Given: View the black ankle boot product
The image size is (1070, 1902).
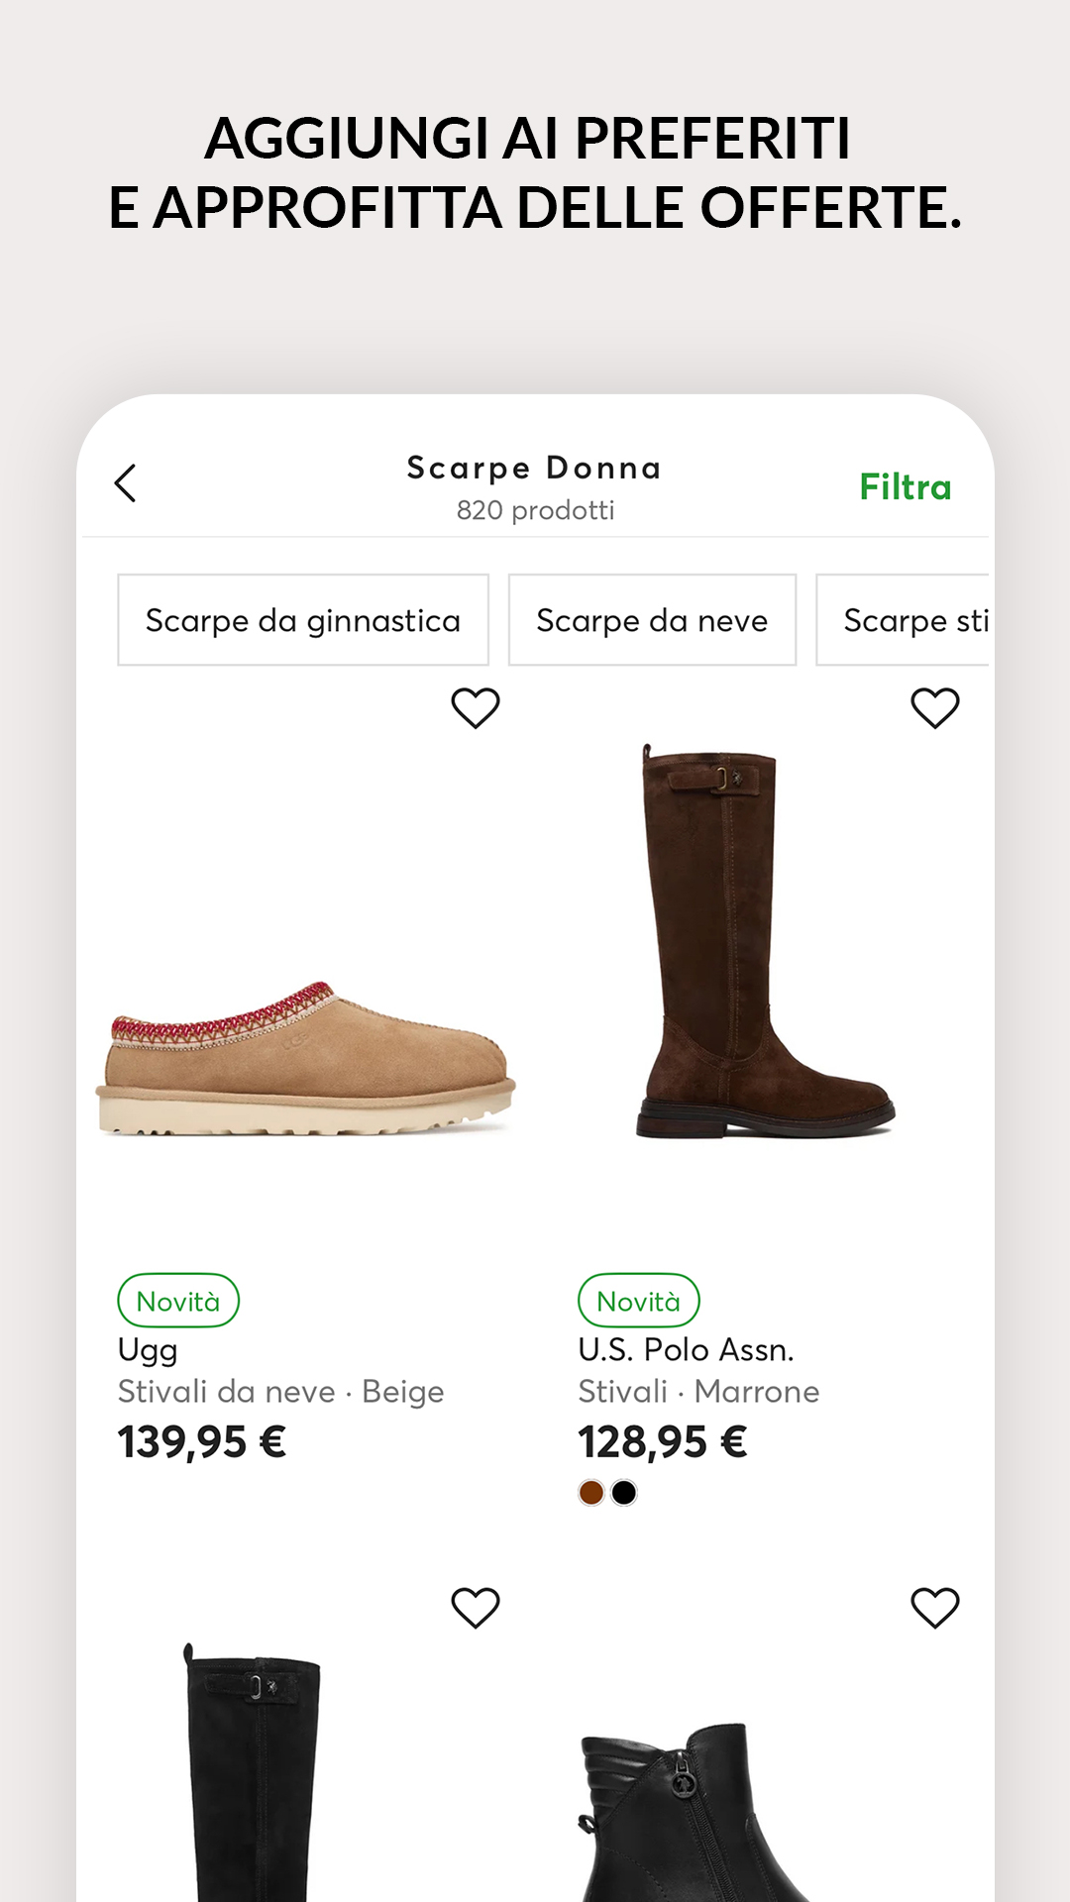Looking at the screenshot, I should click(x=694, y=1813).
